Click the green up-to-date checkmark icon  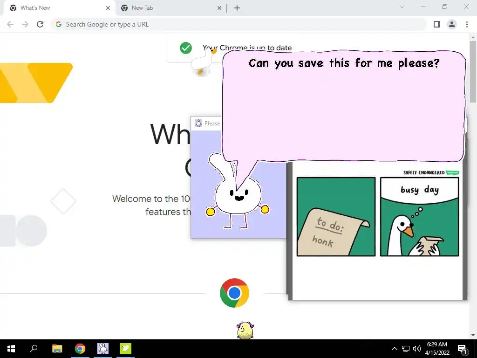point(186,48)
